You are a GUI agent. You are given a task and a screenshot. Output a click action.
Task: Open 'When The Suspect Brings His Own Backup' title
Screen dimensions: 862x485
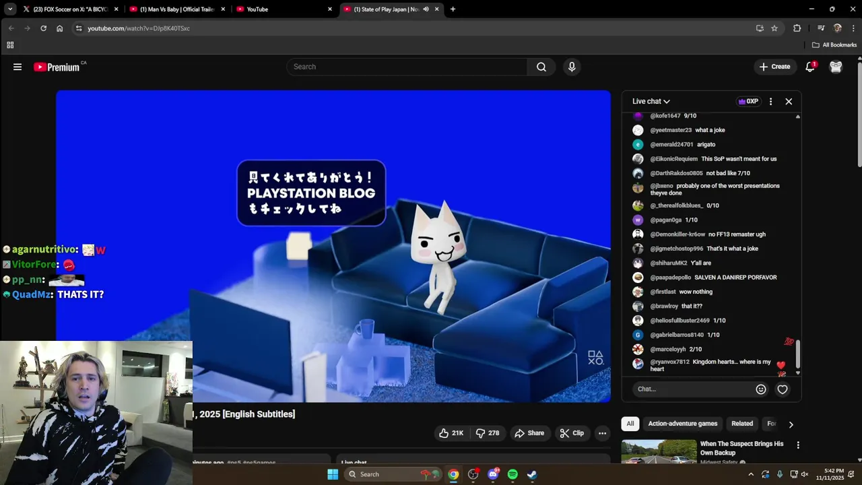click(741, 448)
